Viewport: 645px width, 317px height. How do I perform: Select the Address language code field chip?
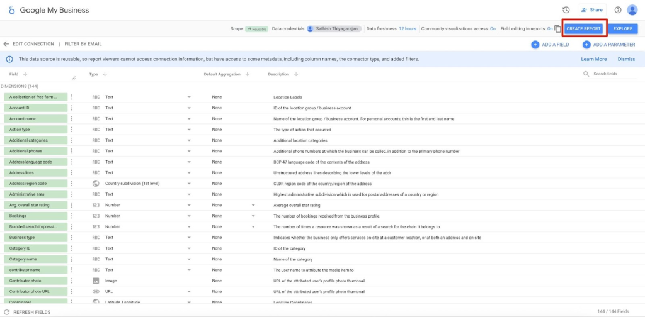[36, 162]
